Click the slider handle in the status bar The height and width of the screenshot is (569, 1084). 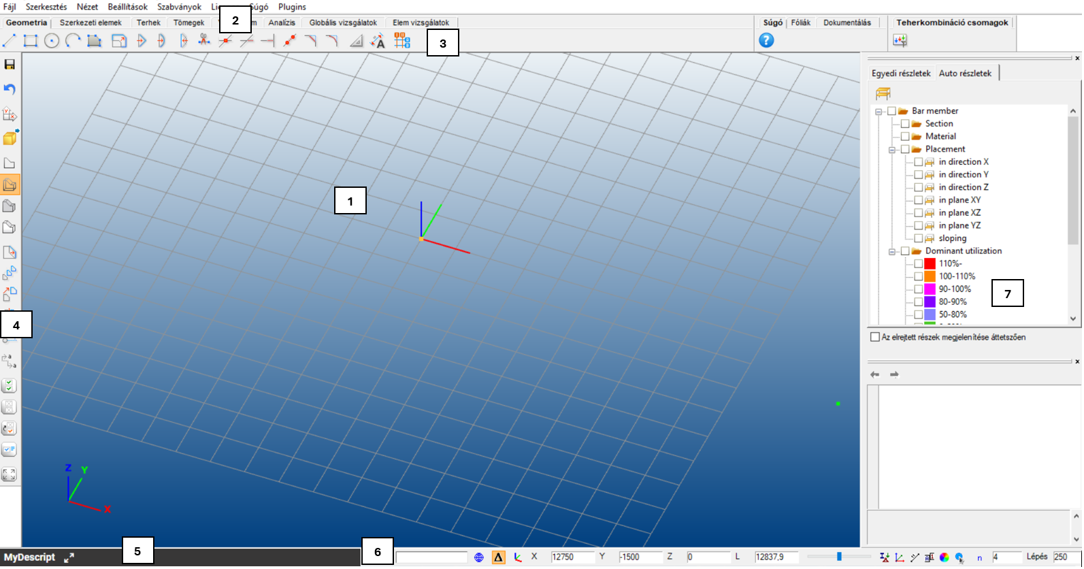point(839,557)
